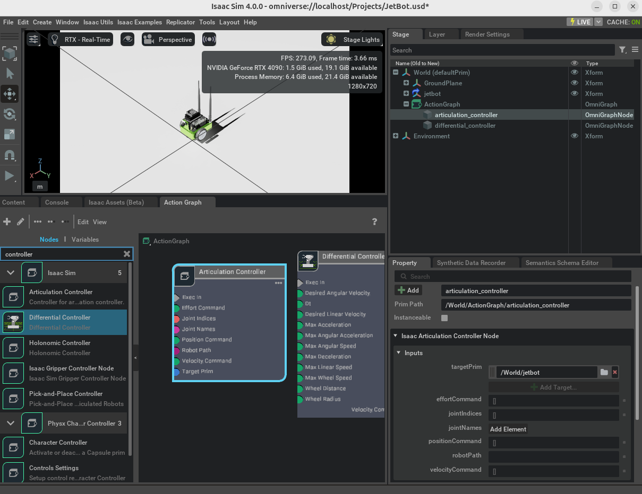Image resolution: width=642 pixels, height=494 pixels.
Task: Click the select-mode cube icon in left toolbar
Action: 10,53
